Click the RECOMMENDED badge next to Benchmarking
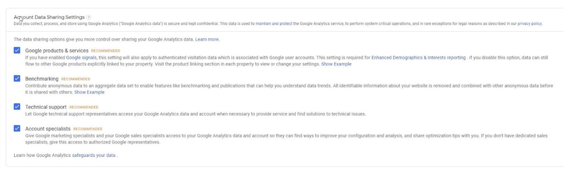575x179 pixels. [76, 79]
